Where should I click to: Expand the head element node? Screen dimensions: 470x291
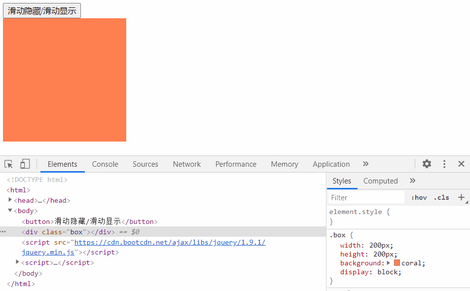10,200
